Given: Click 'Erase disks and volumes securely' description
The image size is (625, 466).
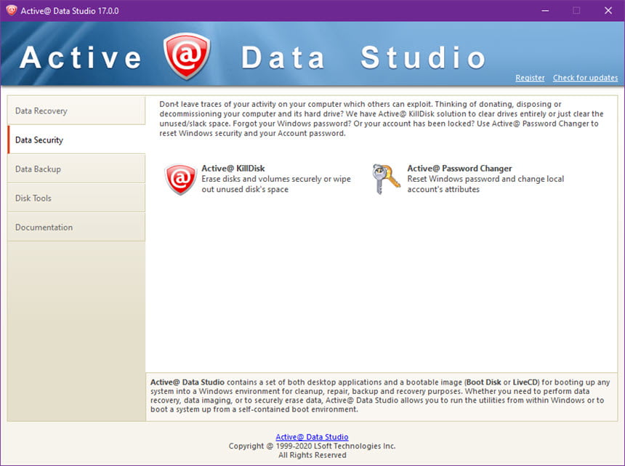Looking at the screenshot, I should (276, 184).
